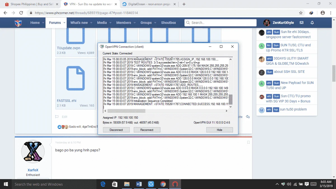Open the ZenKurtXhyle account link
The height and width of the screenshot is (189, 336).
click(x=283, y=23)
